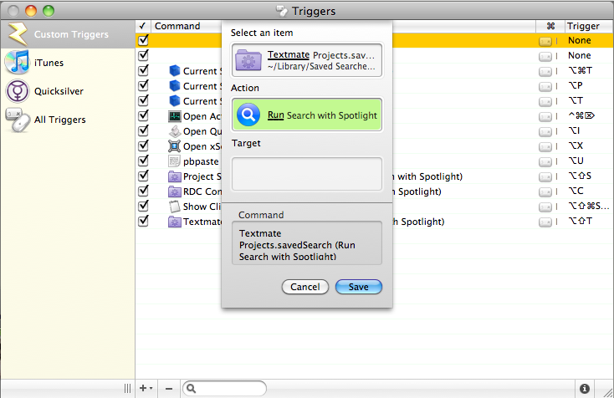Click the Textmate Projects smart folder icon
This screenshot has height=398, width=614.
coord(248,60)
